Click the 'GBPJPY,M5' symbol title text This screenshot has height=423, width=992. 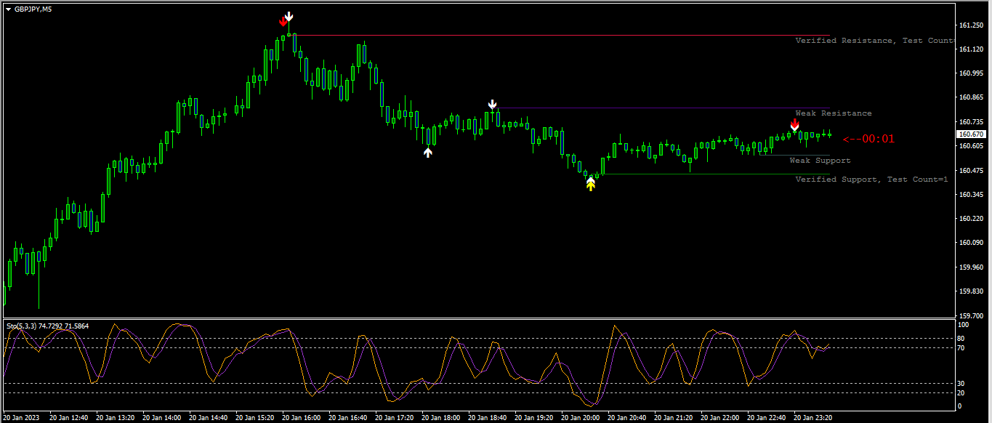(x=33, y=9)
